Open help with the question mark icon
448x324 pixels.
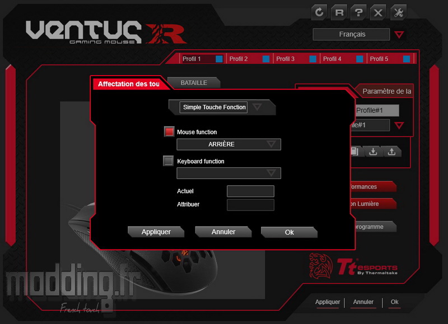point(358,12)
